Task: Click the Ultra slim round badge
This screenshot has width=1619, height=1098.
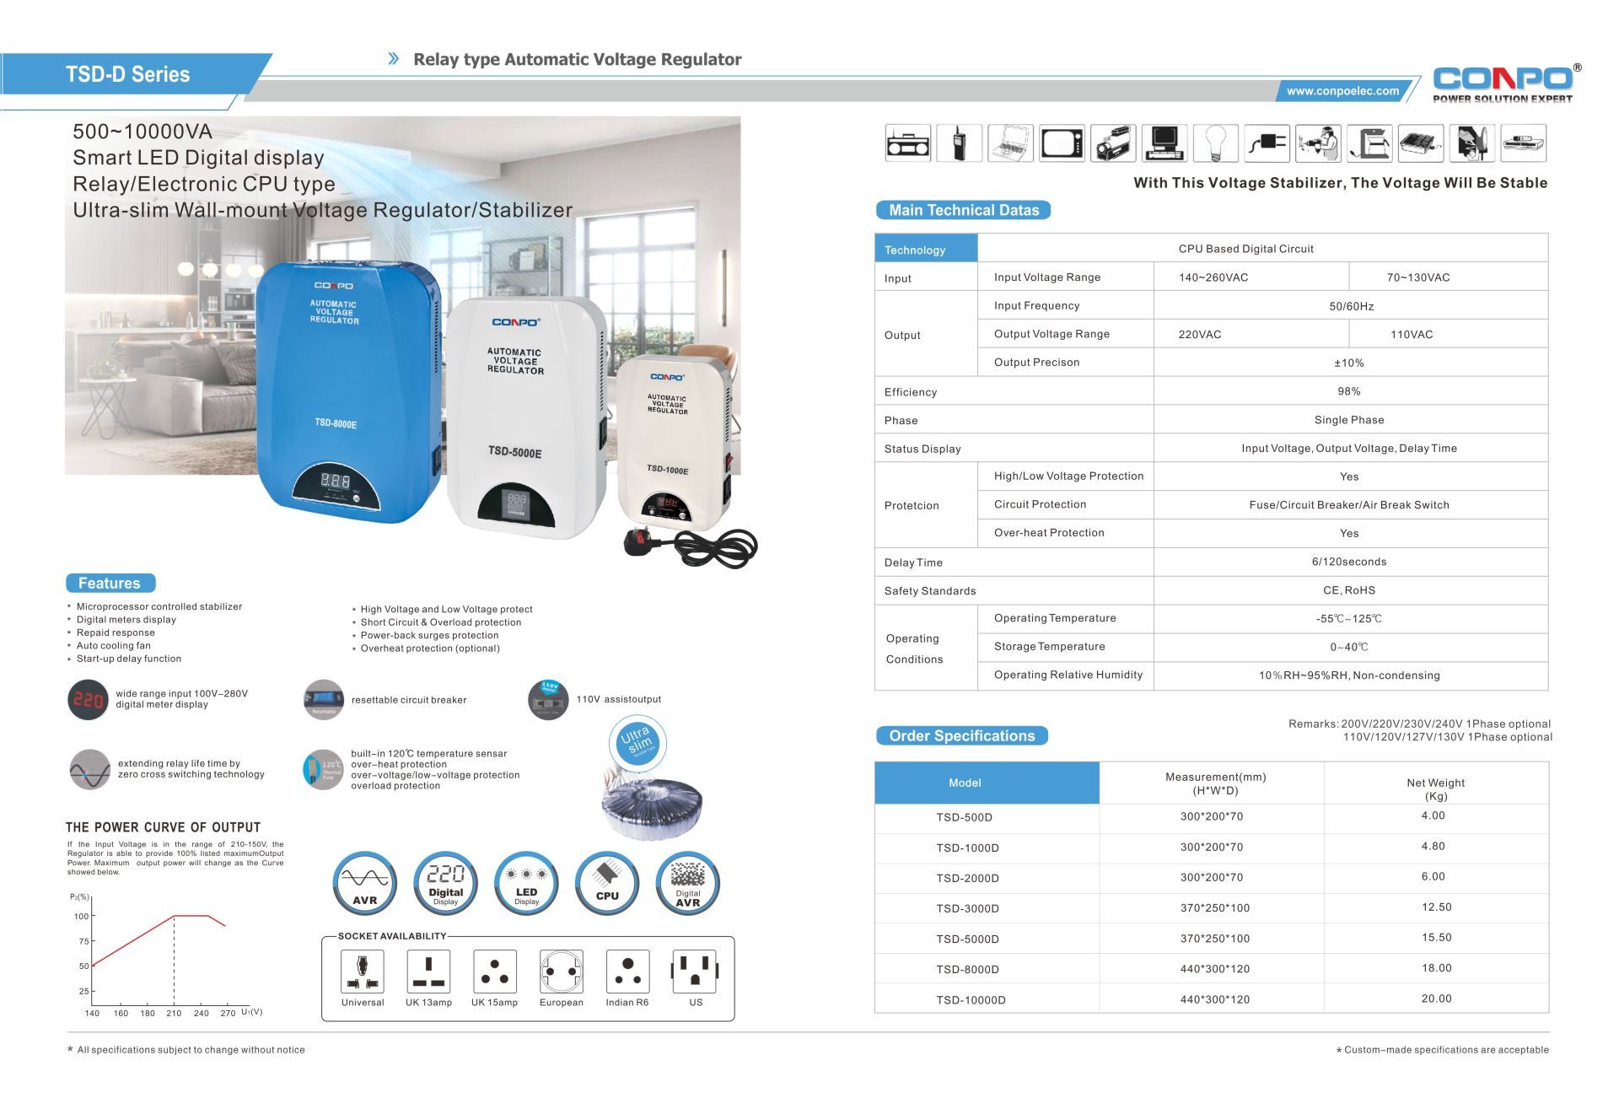Action: click(x=637, y=742)
